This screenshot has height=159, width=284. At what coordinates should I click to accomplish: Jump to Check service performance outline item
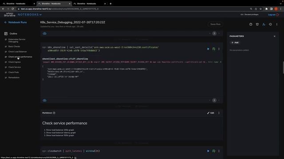point(20,57)
